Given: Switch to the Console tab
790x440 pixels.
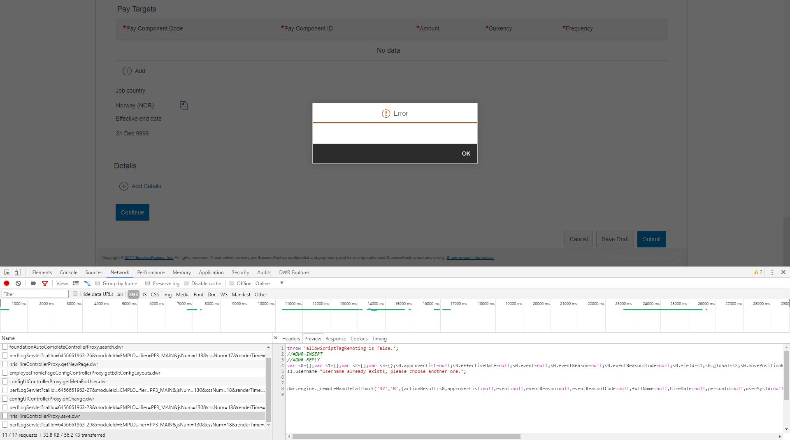Looking at the screenshot, I should pos(68,272).
